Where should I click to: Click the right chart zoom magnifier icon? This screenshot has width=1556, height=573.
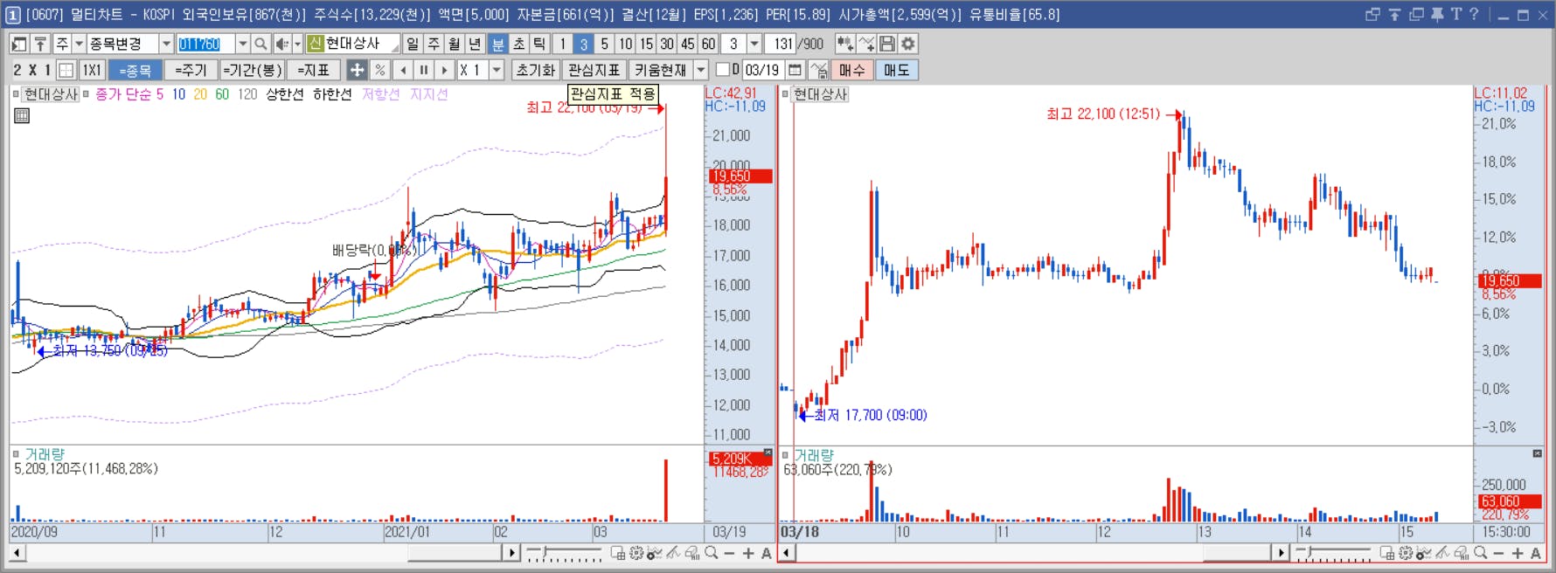(x=1481, y=553)
